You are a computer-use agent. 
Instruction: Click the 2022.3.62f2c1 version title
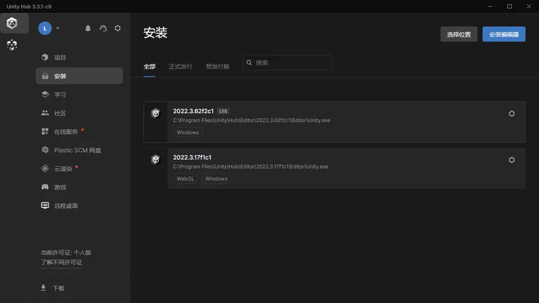tap(193, 111)
